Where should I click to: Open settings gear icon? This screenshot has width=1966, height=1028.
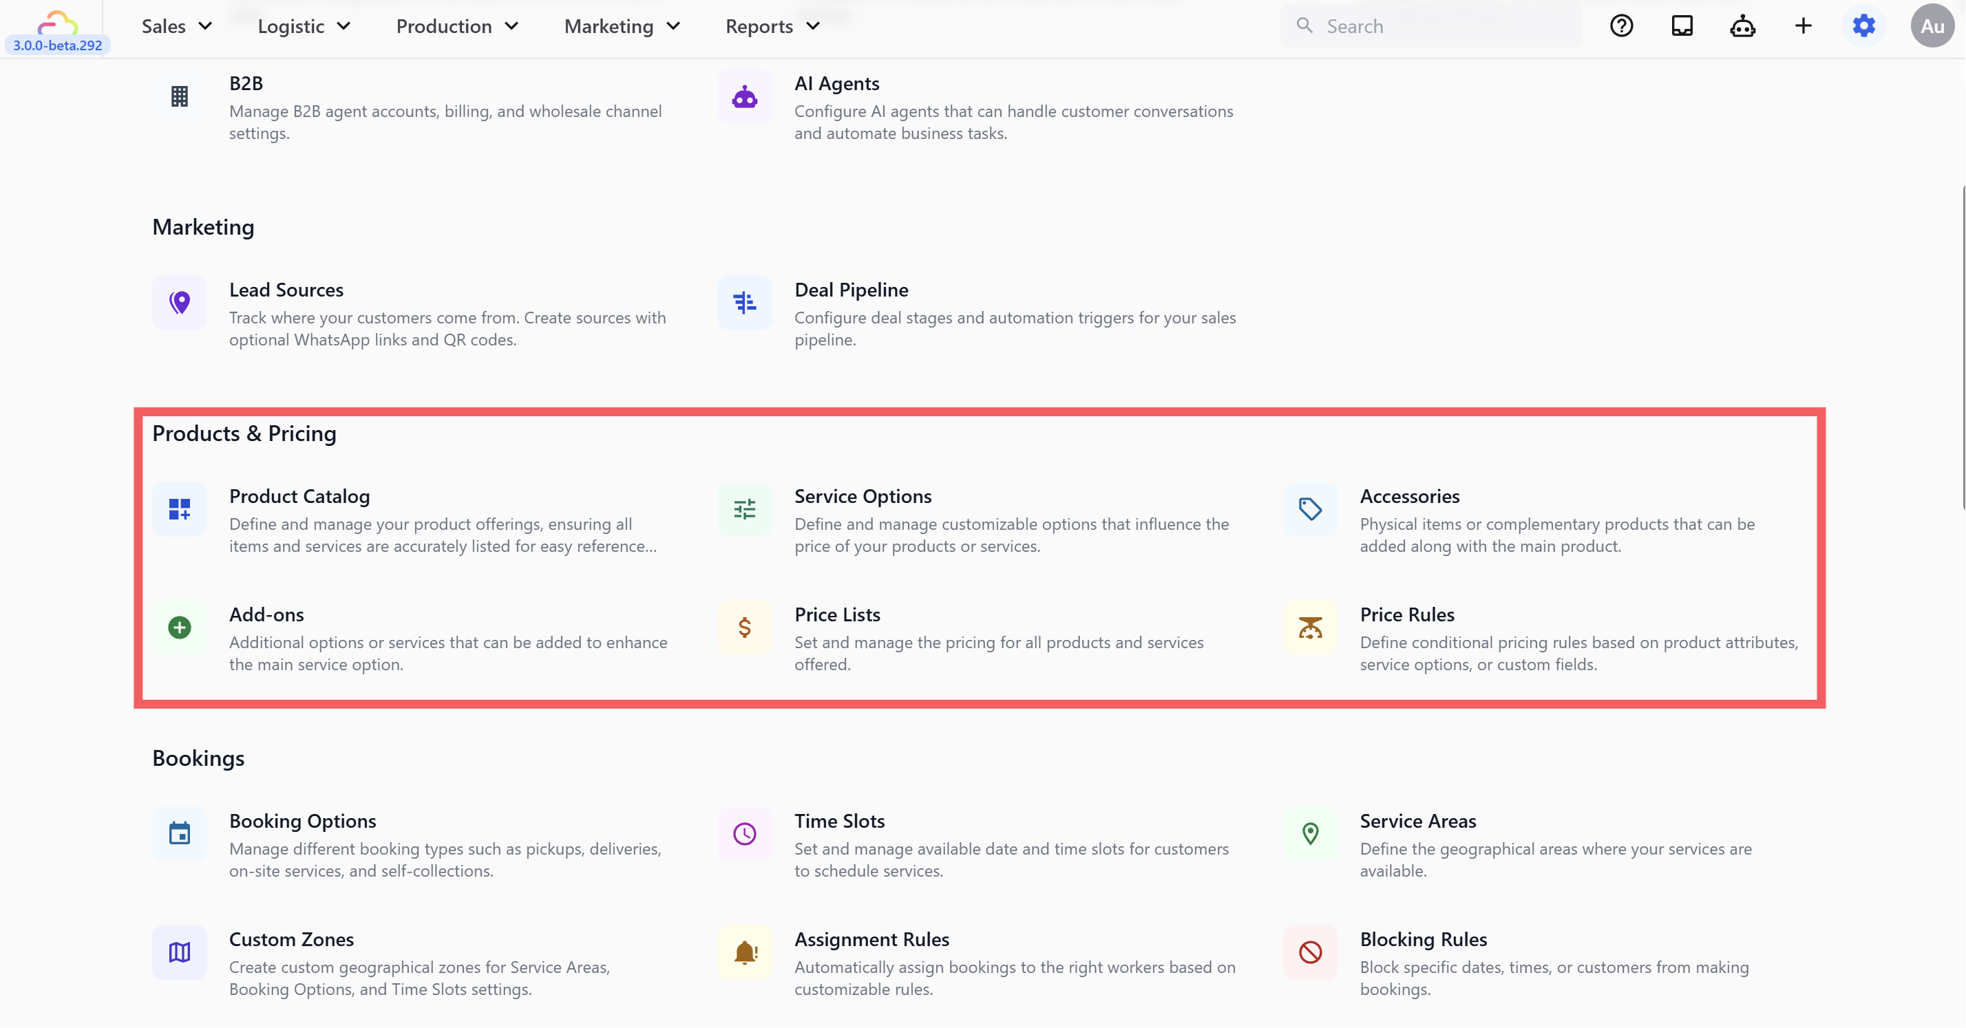click(1863, 26)
